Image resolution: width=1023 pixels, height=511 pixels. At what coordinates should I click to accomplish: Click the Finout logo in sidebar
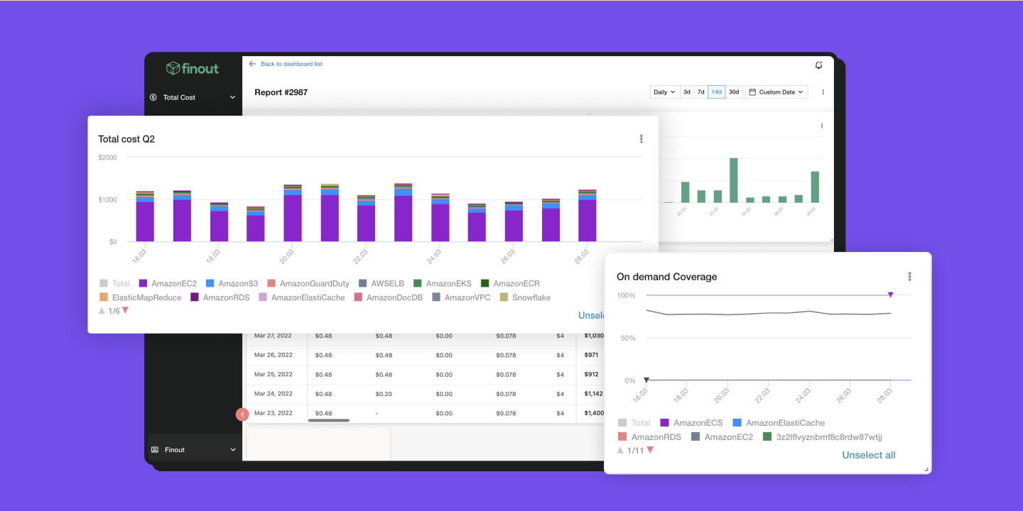tap(193, 68)
